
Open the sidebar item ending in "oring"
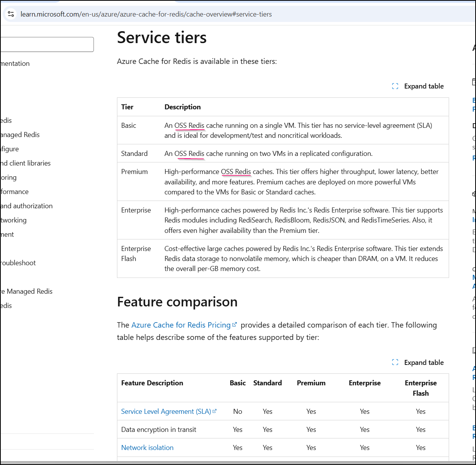(x=8, y=177)
